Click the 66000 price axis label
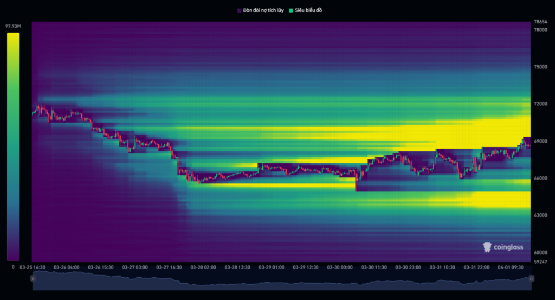This screenshot has width=555, height=300. tap(540, 178)
